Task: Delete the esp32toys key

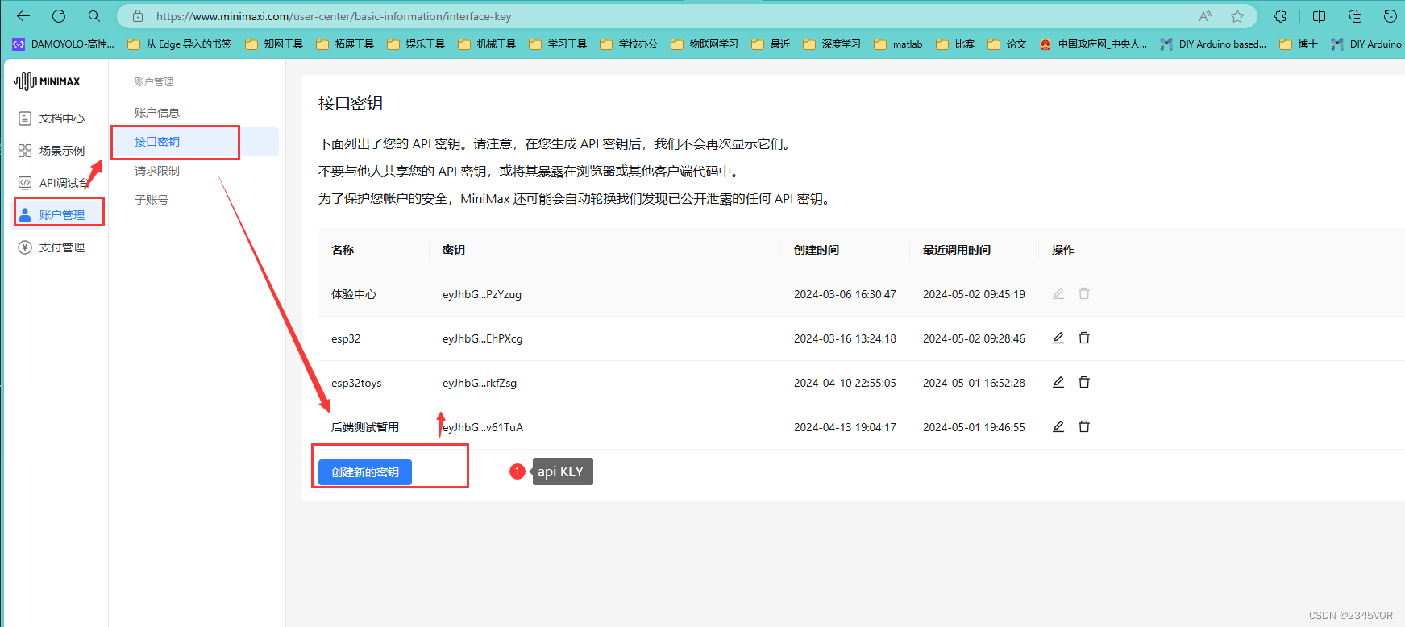Action: (1084, 382)
